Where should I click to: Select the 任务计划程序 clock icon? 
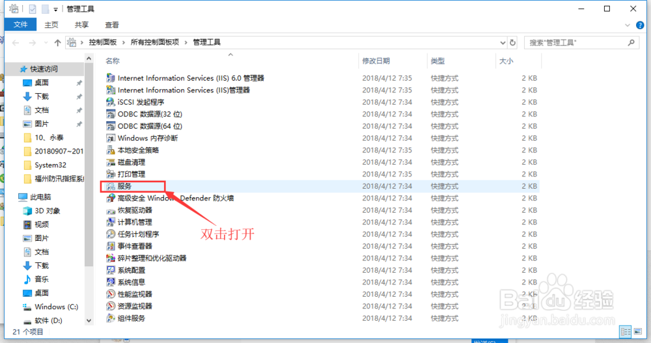(x=111, y=234)
